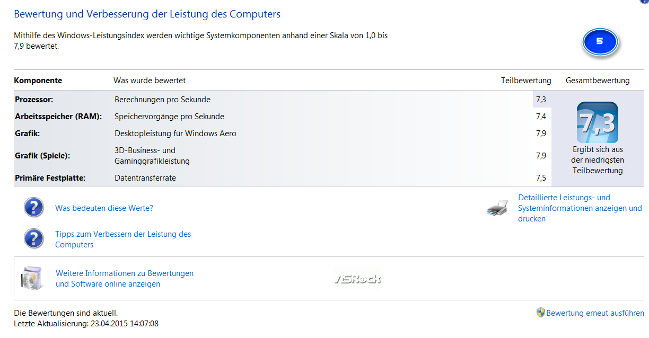
Task: Select the "Primäre Festplatte:" row label
Action: pos(50,178)
